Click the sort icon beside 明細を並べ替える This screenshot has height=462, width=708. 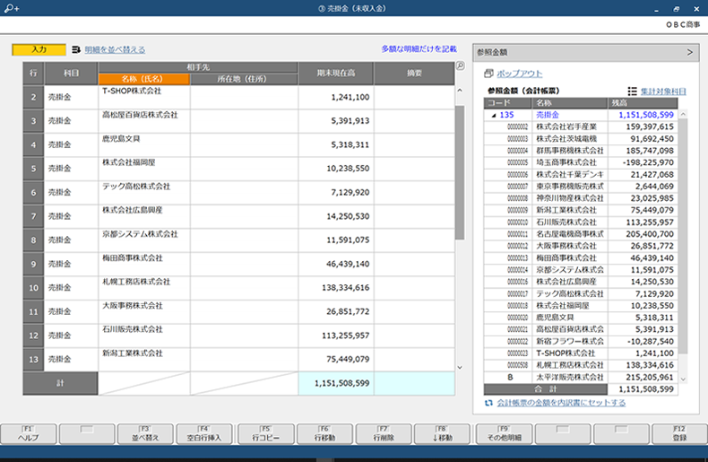click(x=77, y=50)
